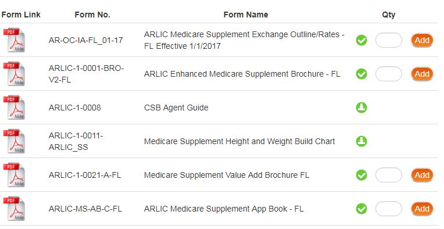Screen dimensions: 444x229
Task: Open PDF icon for ARLIC-1-0021-A-FL
Action: pos(14,174)
